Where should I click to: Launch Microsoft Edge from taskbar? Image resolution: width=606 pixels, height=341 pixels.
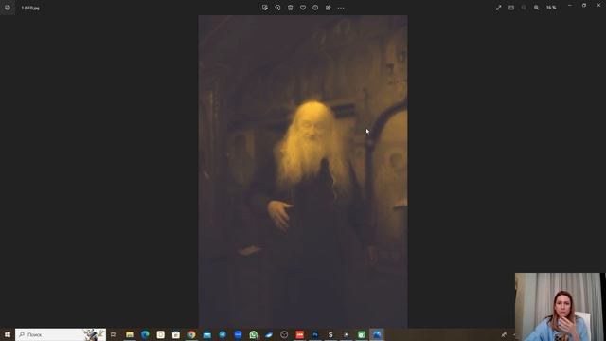pyautogui.click(x=145, y=334)
